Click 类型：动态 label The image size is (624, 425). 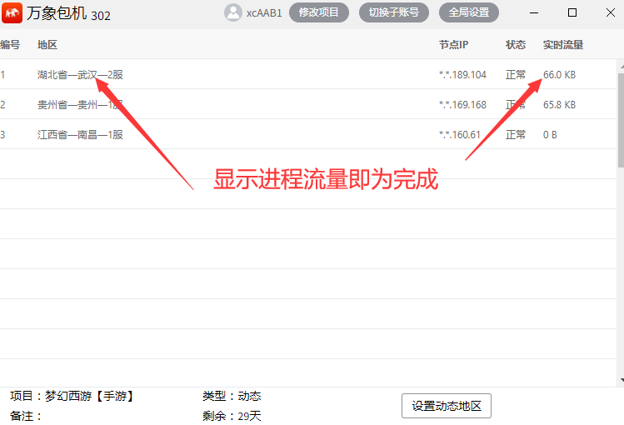coord(232,396)
